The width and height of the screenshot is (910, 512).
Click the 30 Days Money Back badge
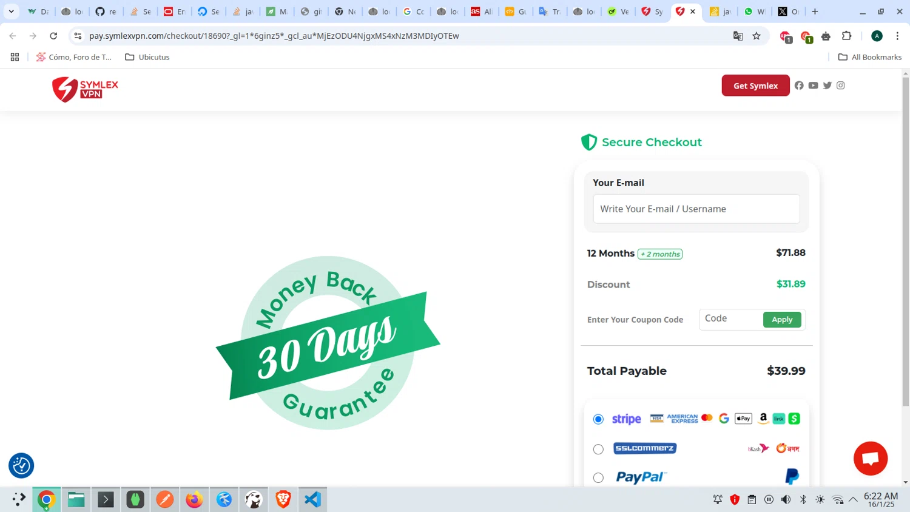coord(328,343)
